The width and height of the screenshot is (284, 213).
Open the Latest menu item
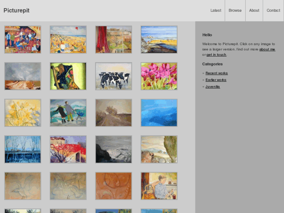click(x=216, y=11)
